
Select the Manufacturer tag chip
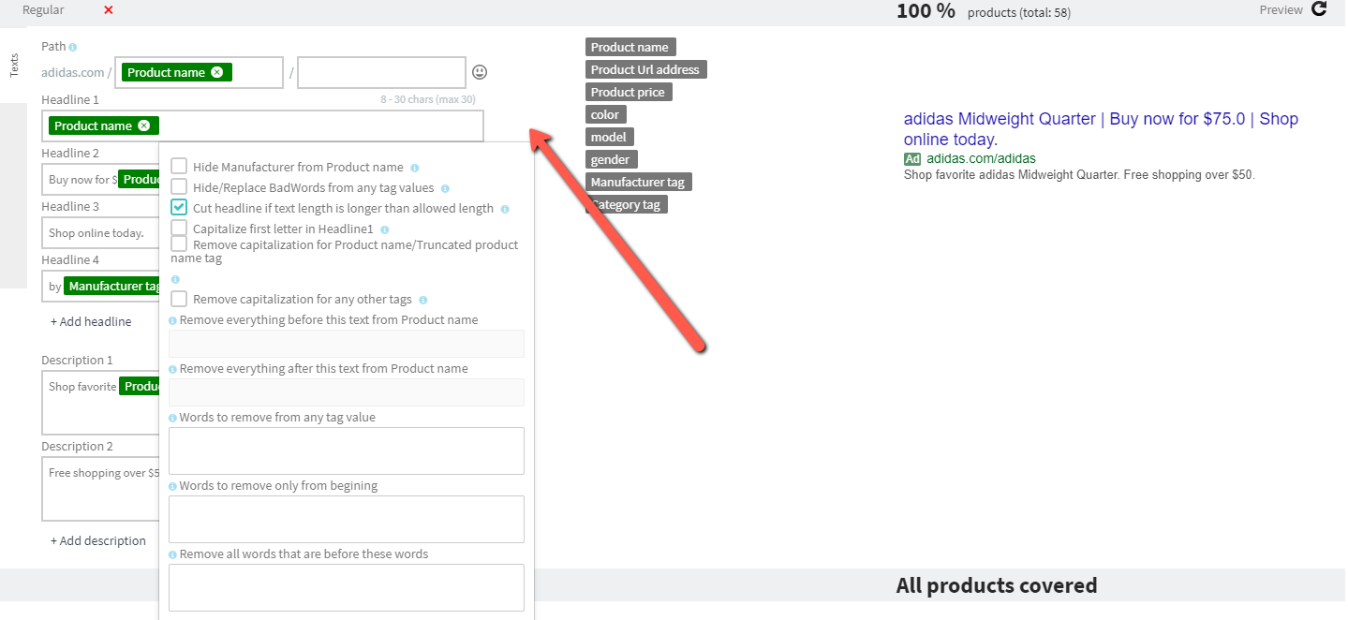tap(639, 182)
